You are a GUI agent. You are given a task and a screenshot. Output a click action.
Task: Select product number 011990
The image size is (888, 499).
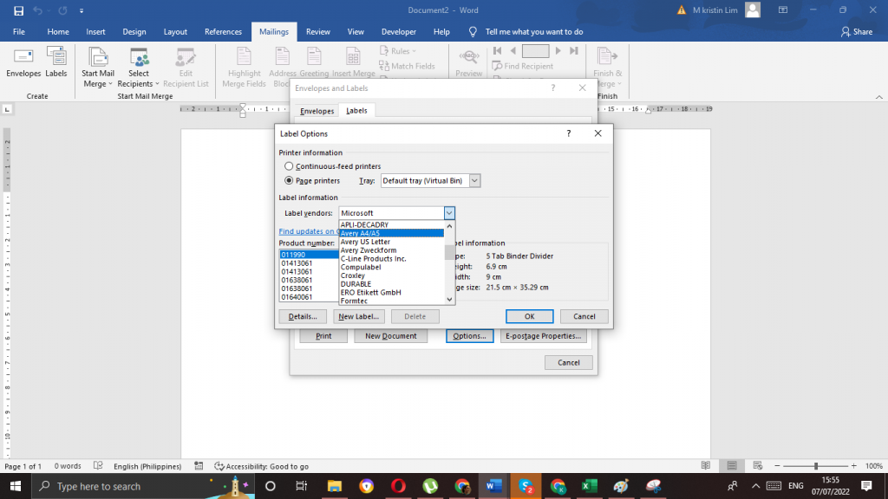tap(309, 255)
